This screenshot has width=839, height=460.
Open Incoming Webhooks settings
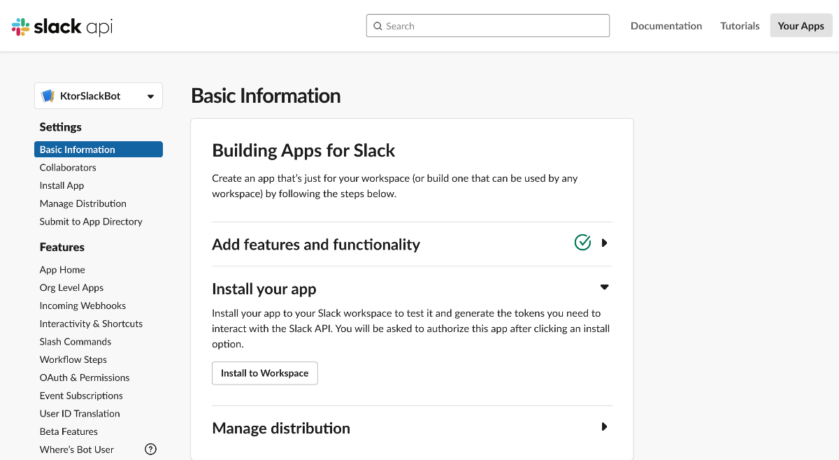[x=83, y=306]
